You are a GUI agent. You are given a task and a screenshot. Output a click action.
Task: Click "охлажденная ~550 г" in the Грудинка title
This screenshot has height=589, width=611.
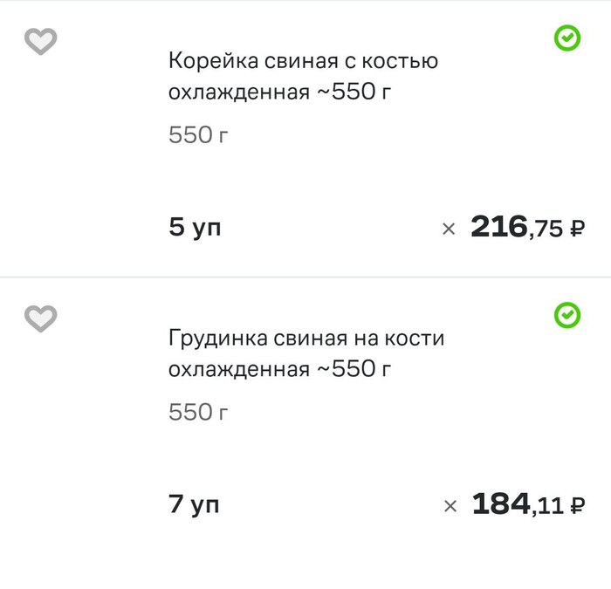(279, 369)
